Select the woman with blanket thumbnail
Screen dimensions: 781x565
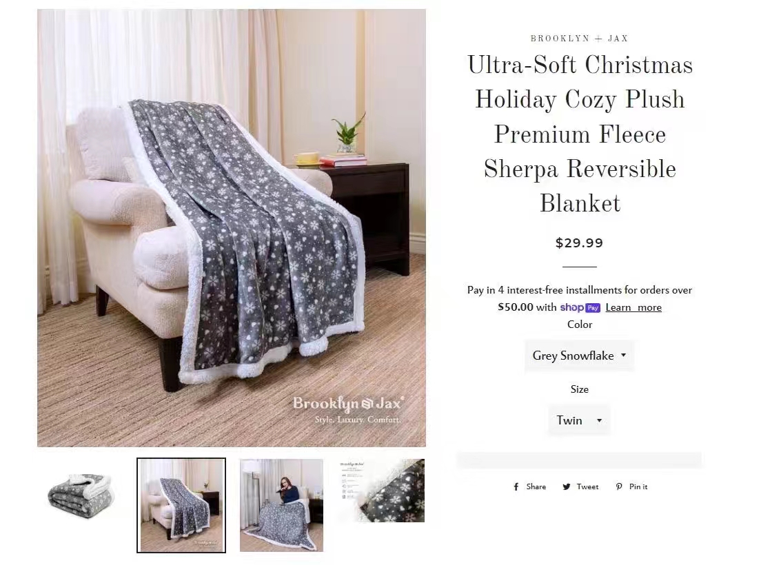tap(281, 505)
